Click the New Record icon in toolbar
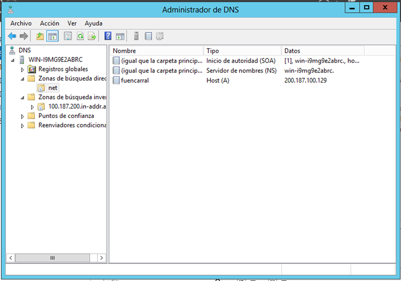The image size is (401, 281). coord(148,36)
